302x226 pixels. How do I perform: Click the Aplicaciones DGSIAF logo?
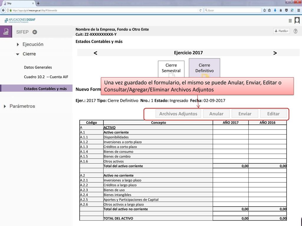click(x=20, y=20)
